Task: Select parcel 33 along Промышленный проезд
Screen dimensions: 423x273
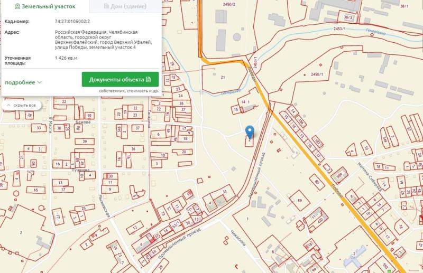Action: (224, 192)
